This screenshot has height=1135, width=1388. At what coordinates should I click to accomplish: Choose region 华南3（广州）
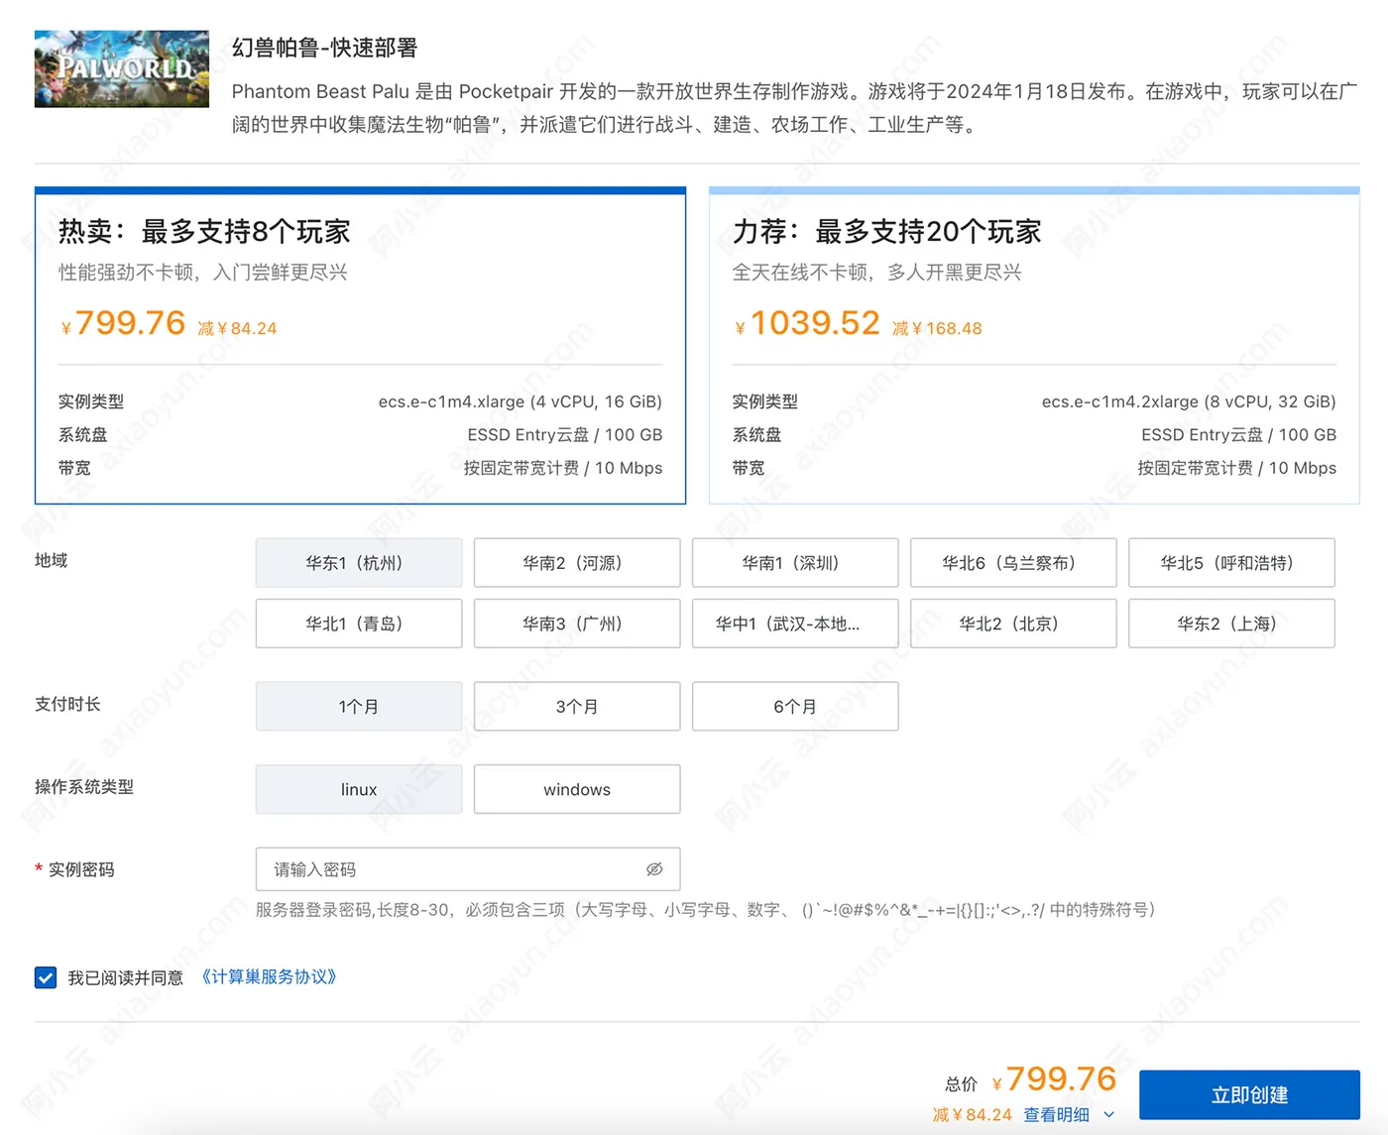tap(577, 624)
